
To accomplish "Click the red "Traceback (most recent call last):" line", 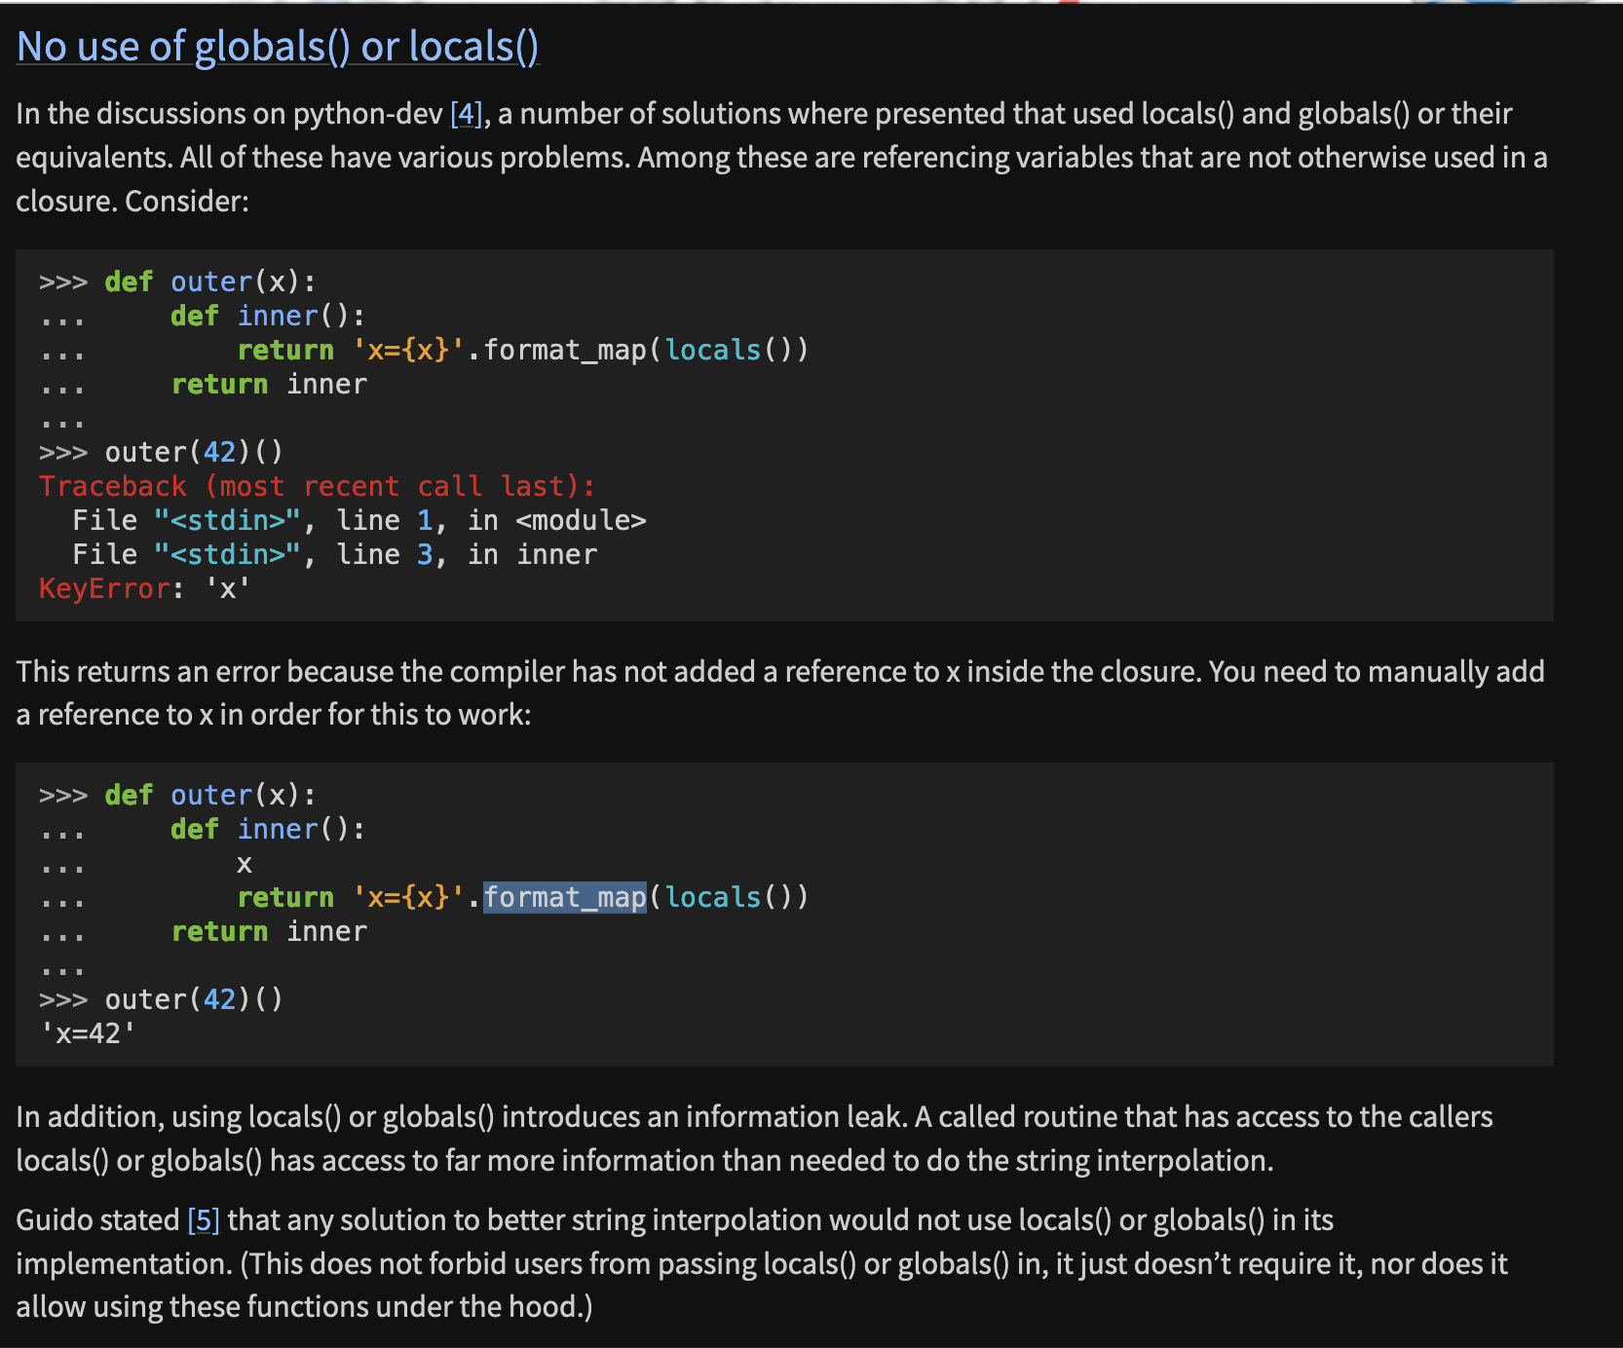I will click(317, 486).
